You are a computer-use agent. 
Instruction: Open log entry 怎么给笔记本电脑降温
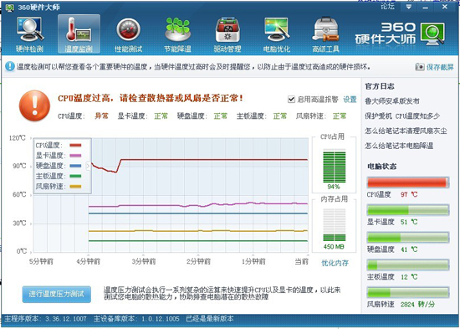click(x=399, y=146)
